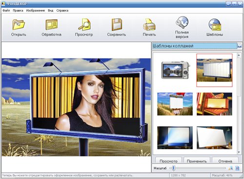This screenshot has width=244, height=179.
Task: Open the Вид menu
Action: (51, 10)
